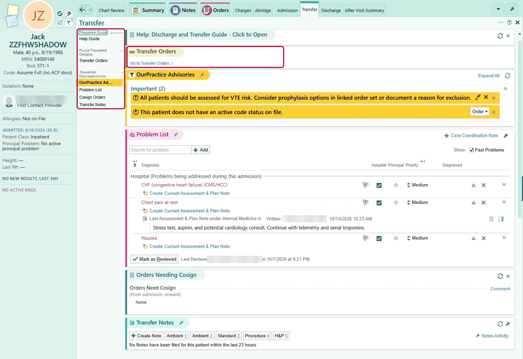
Task: Refresh the Help Guide section
Action: tap(500, 36)
